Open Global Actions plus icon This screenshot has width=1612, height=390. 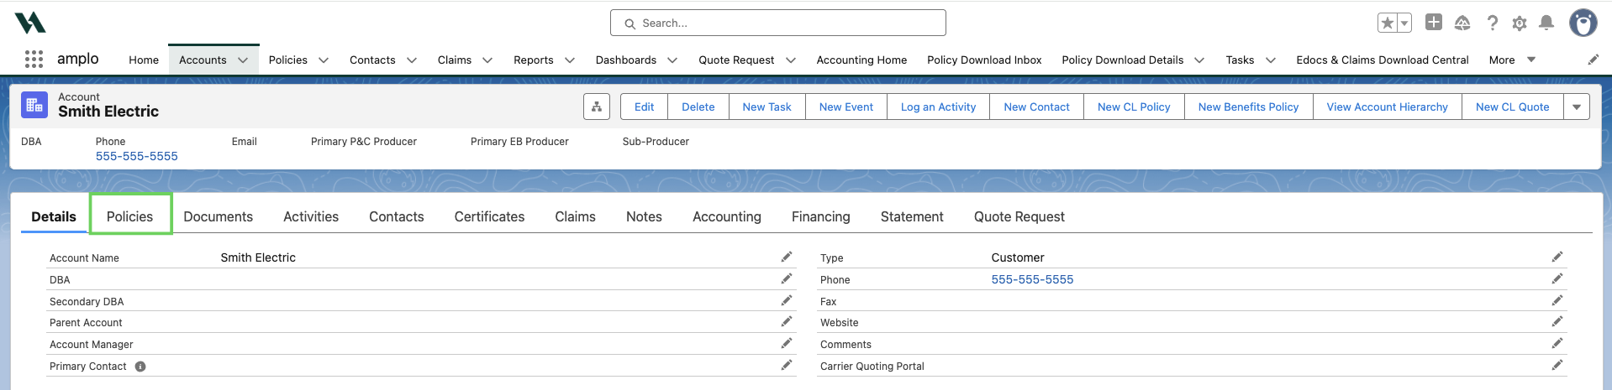click(1434, 23)
